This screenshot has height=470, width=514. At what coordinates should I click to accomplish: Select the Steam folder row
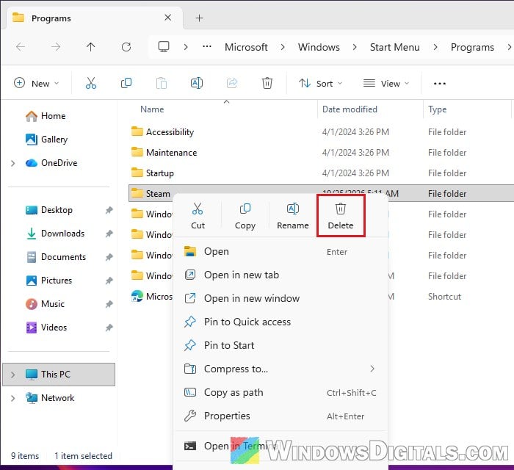(x=322, y=194)
